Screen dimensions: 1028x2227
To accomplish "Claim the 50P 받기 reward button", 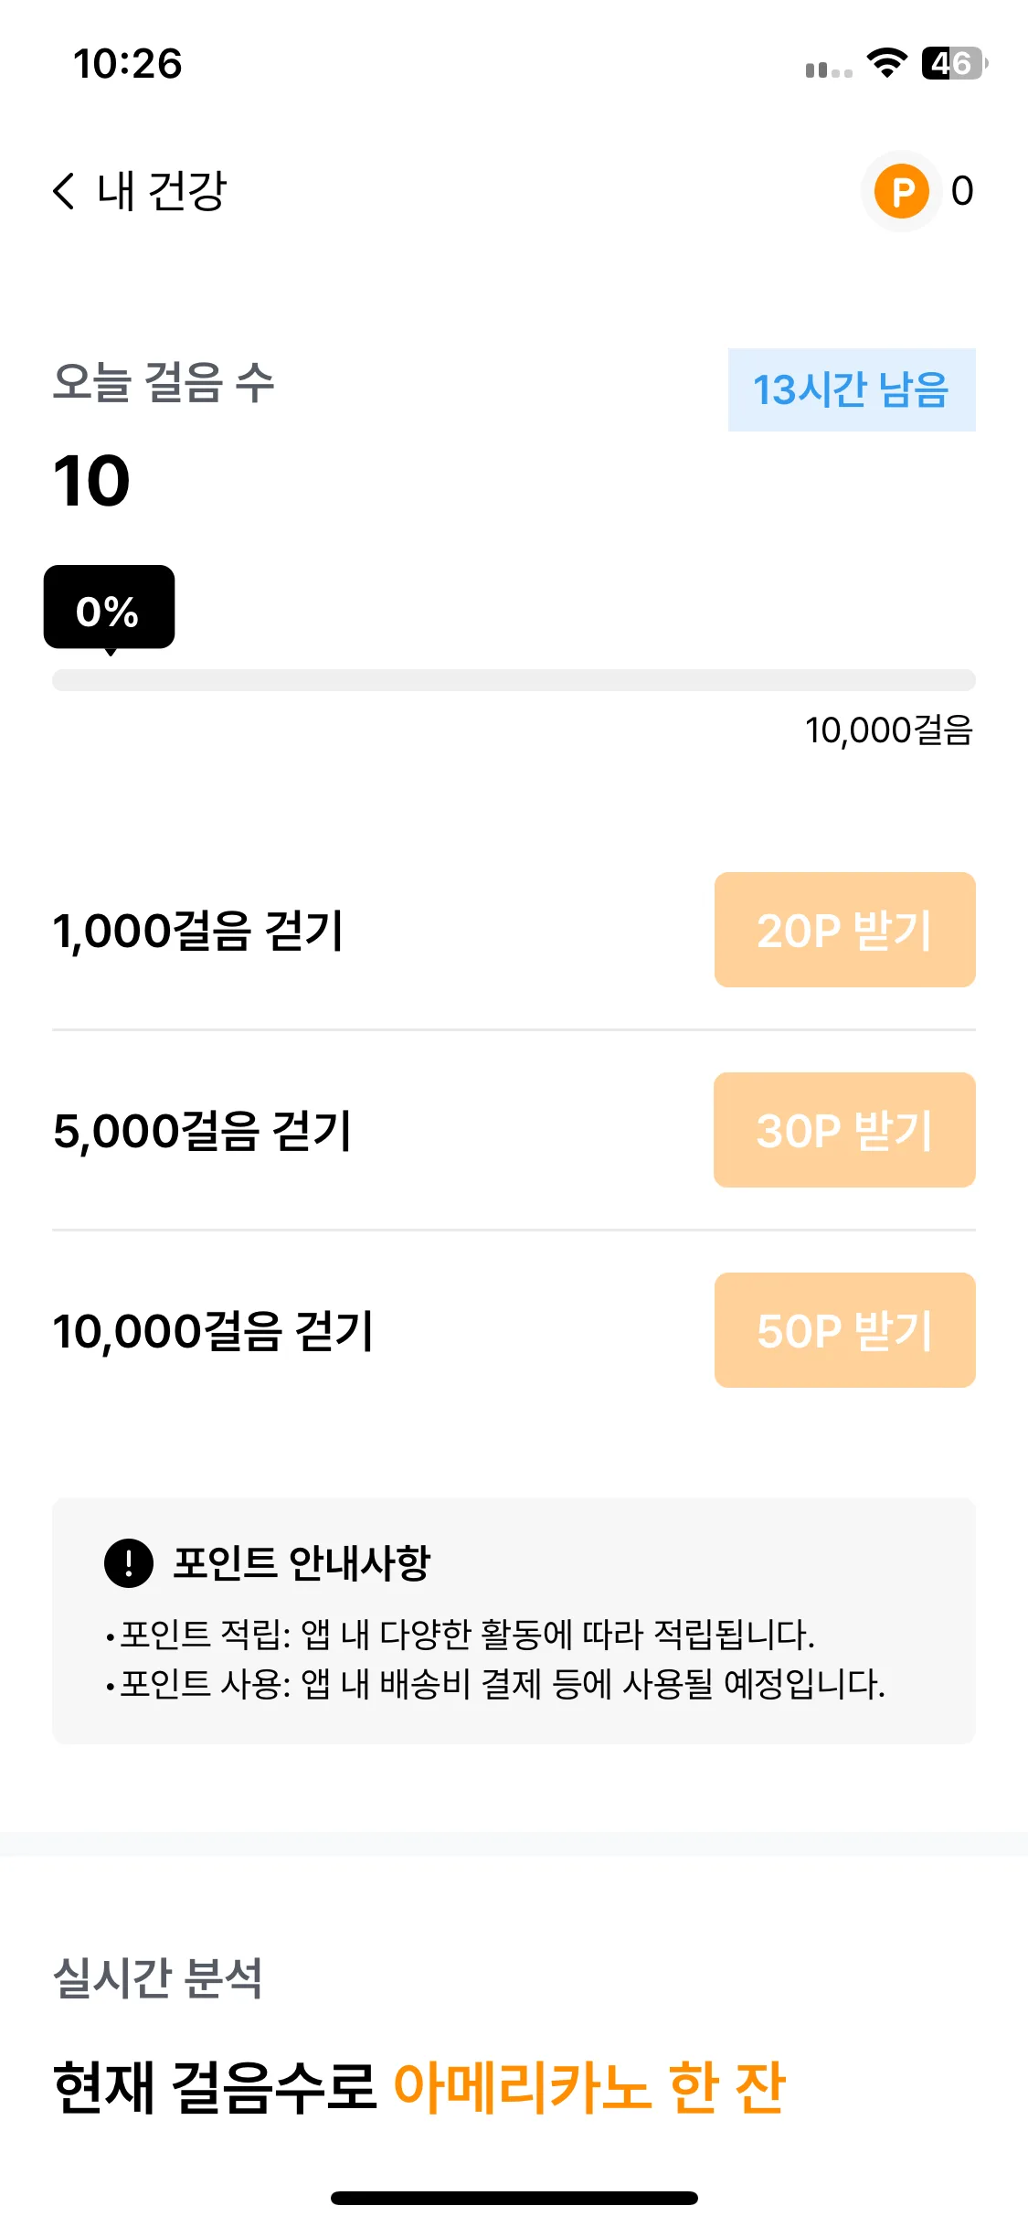I will (844, 1330).
